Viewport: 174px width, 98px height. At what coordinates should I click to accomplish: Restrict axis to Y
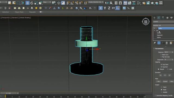coord(105,8)
